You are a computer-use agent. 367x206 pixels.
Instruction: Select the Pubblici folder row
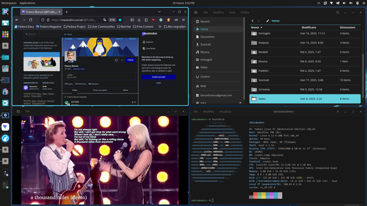pos(305,71)
